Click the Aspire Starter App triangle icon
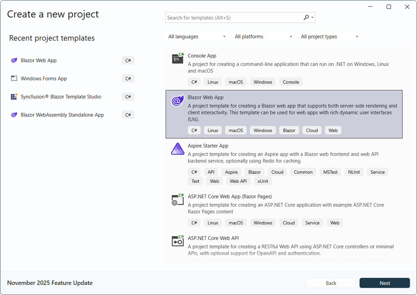Viewport: 417px width, 295px height. 177,149
